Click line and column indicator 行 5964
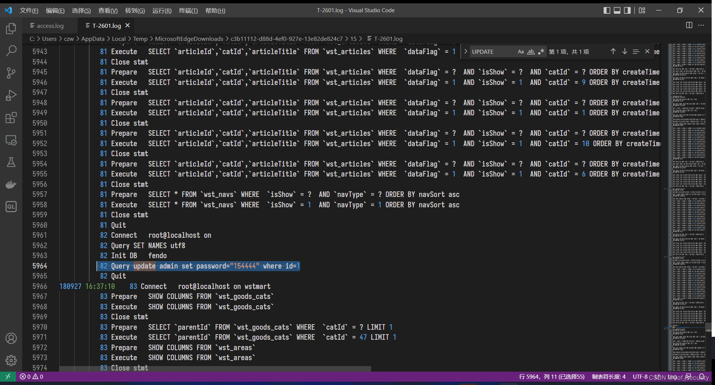715x385 pixels. [x=552, y=376]
